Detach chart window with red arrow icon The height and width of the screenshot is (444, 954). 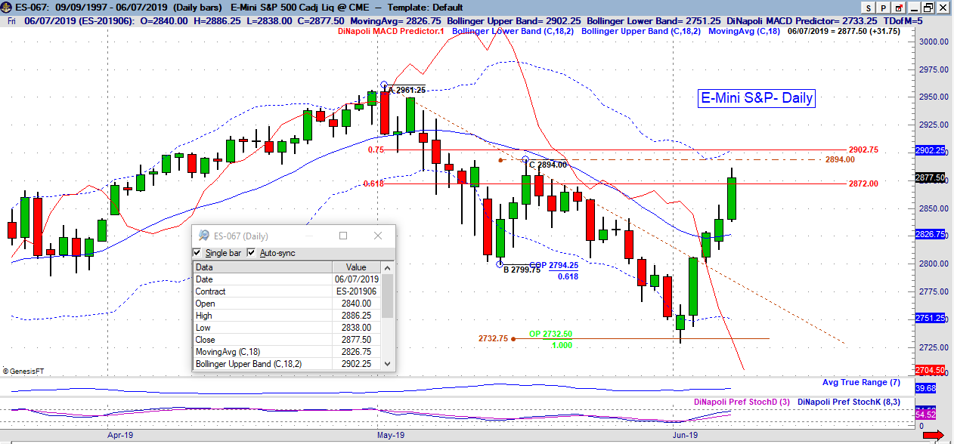(898, 7)
